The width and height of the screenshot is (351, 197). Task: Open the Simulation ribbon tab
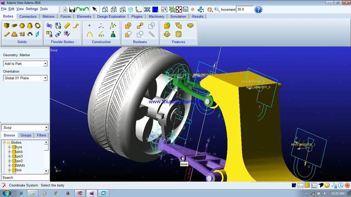(x=178, y=16)
